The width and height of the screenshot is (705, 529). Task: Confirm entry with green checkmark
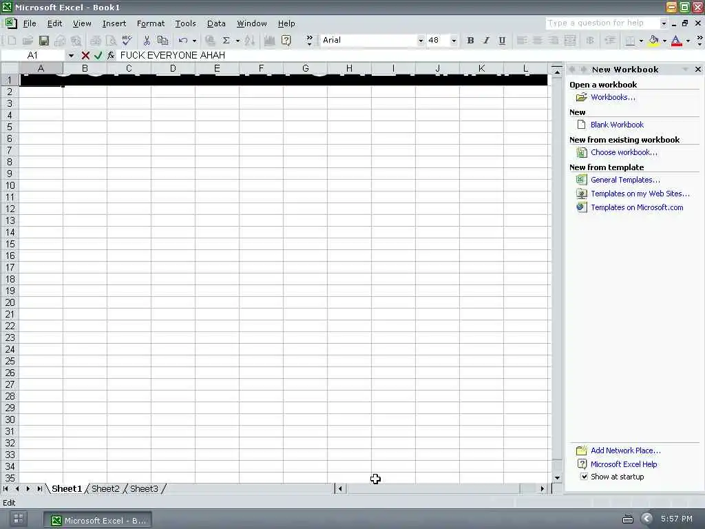[x=98, y=55]
